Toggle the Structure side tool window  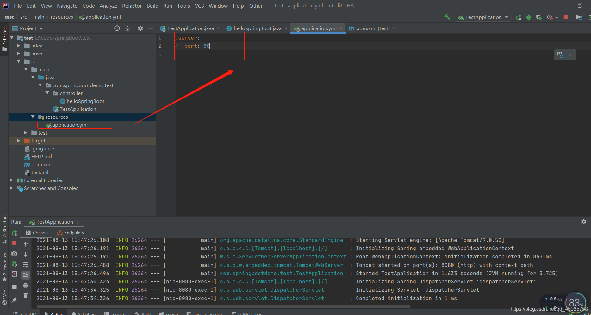click(4, 229)
